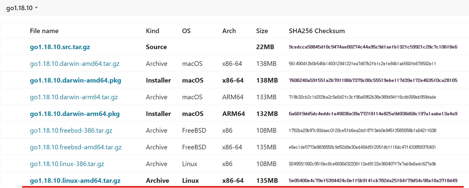Select checksum starting with 9cedcca58845
This screenshot has width=469, height=188.
pos(373,47)
